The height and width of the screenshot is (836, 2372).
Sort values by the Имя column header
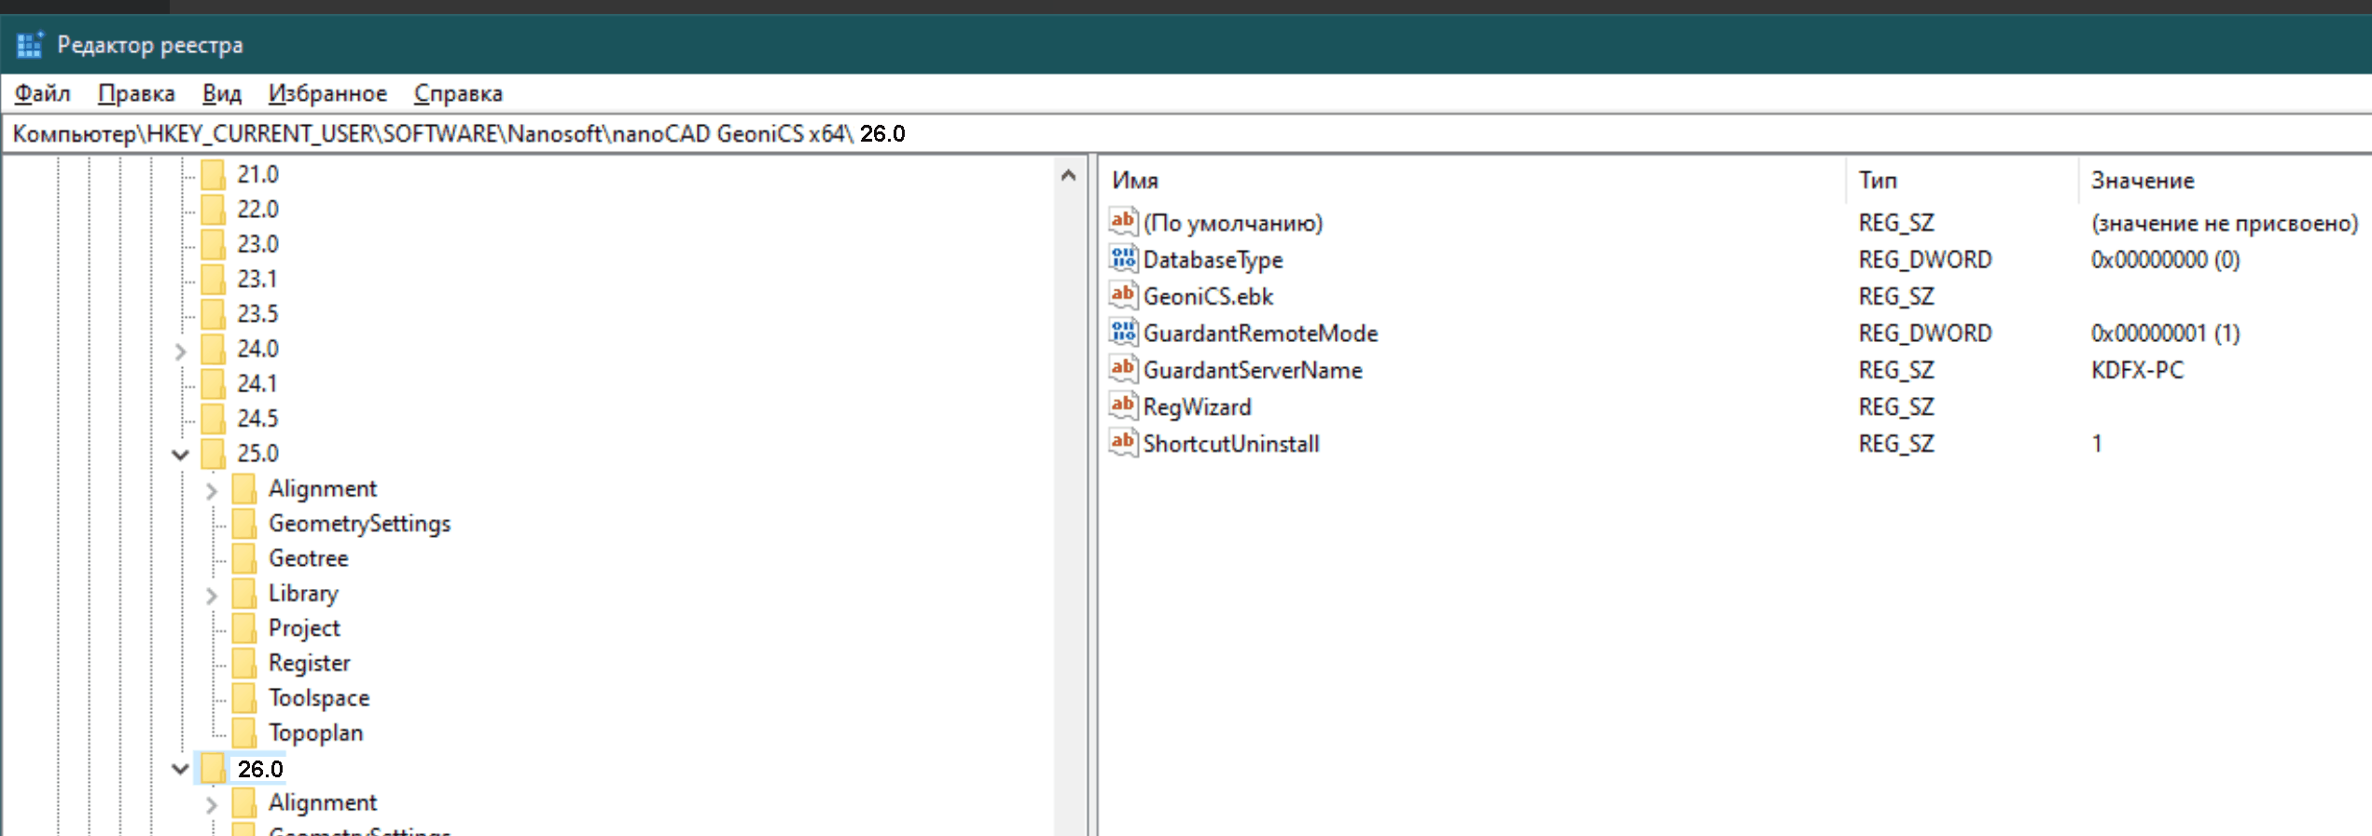tap(1135, 180)
